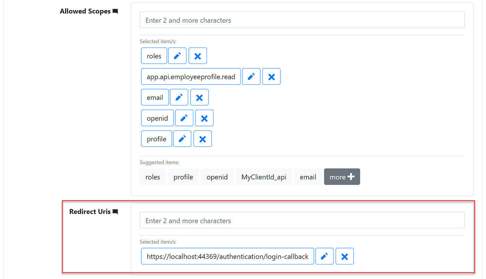Select the suggested email scope item

(308, 177)
